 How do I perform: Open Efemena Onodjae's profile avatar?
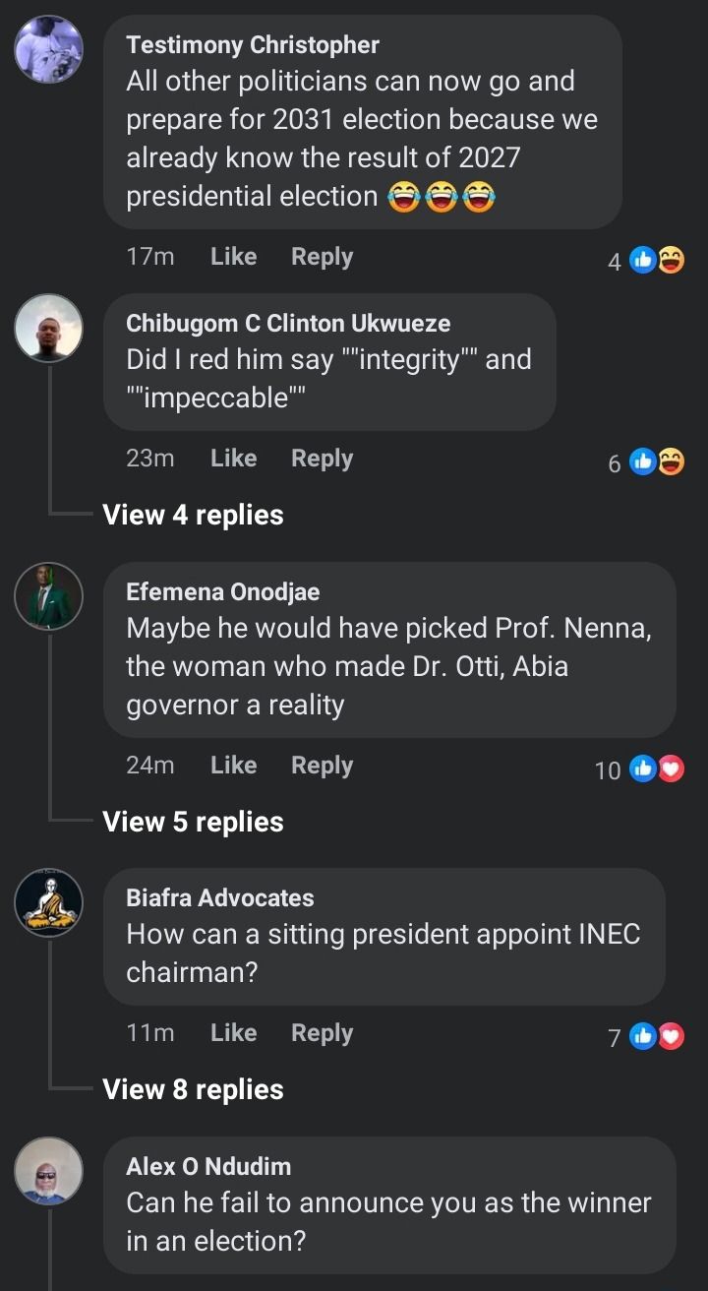(48, 596)
